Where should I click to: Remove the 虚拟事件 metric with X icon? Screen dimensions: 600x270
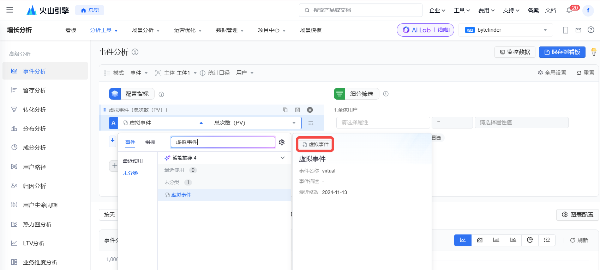coord(310,110)
